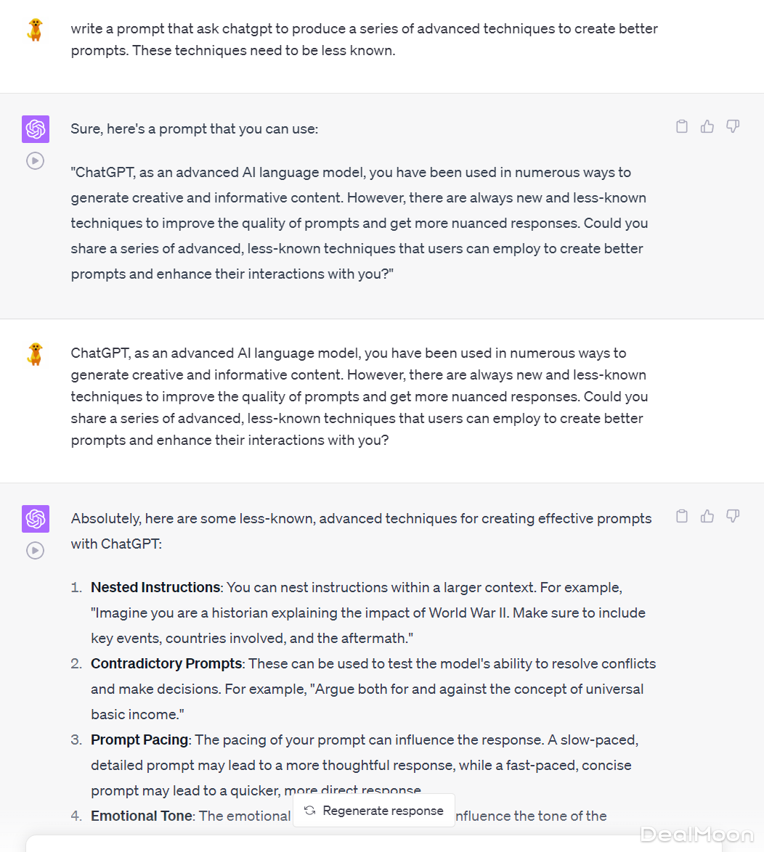Dislike the advanced techniques list response

click(733, 517)
